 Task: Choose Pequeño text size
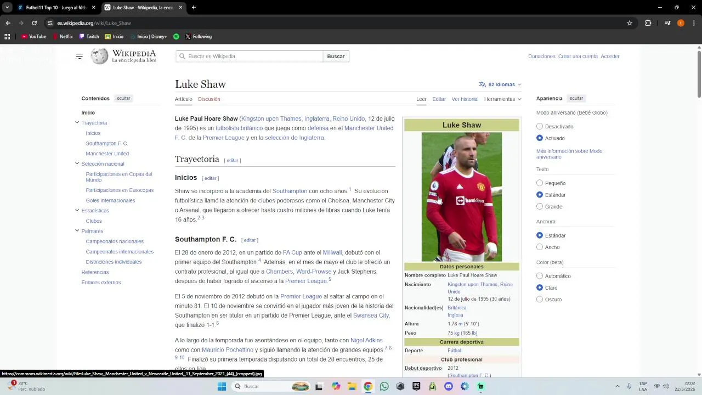pos(540,183)
